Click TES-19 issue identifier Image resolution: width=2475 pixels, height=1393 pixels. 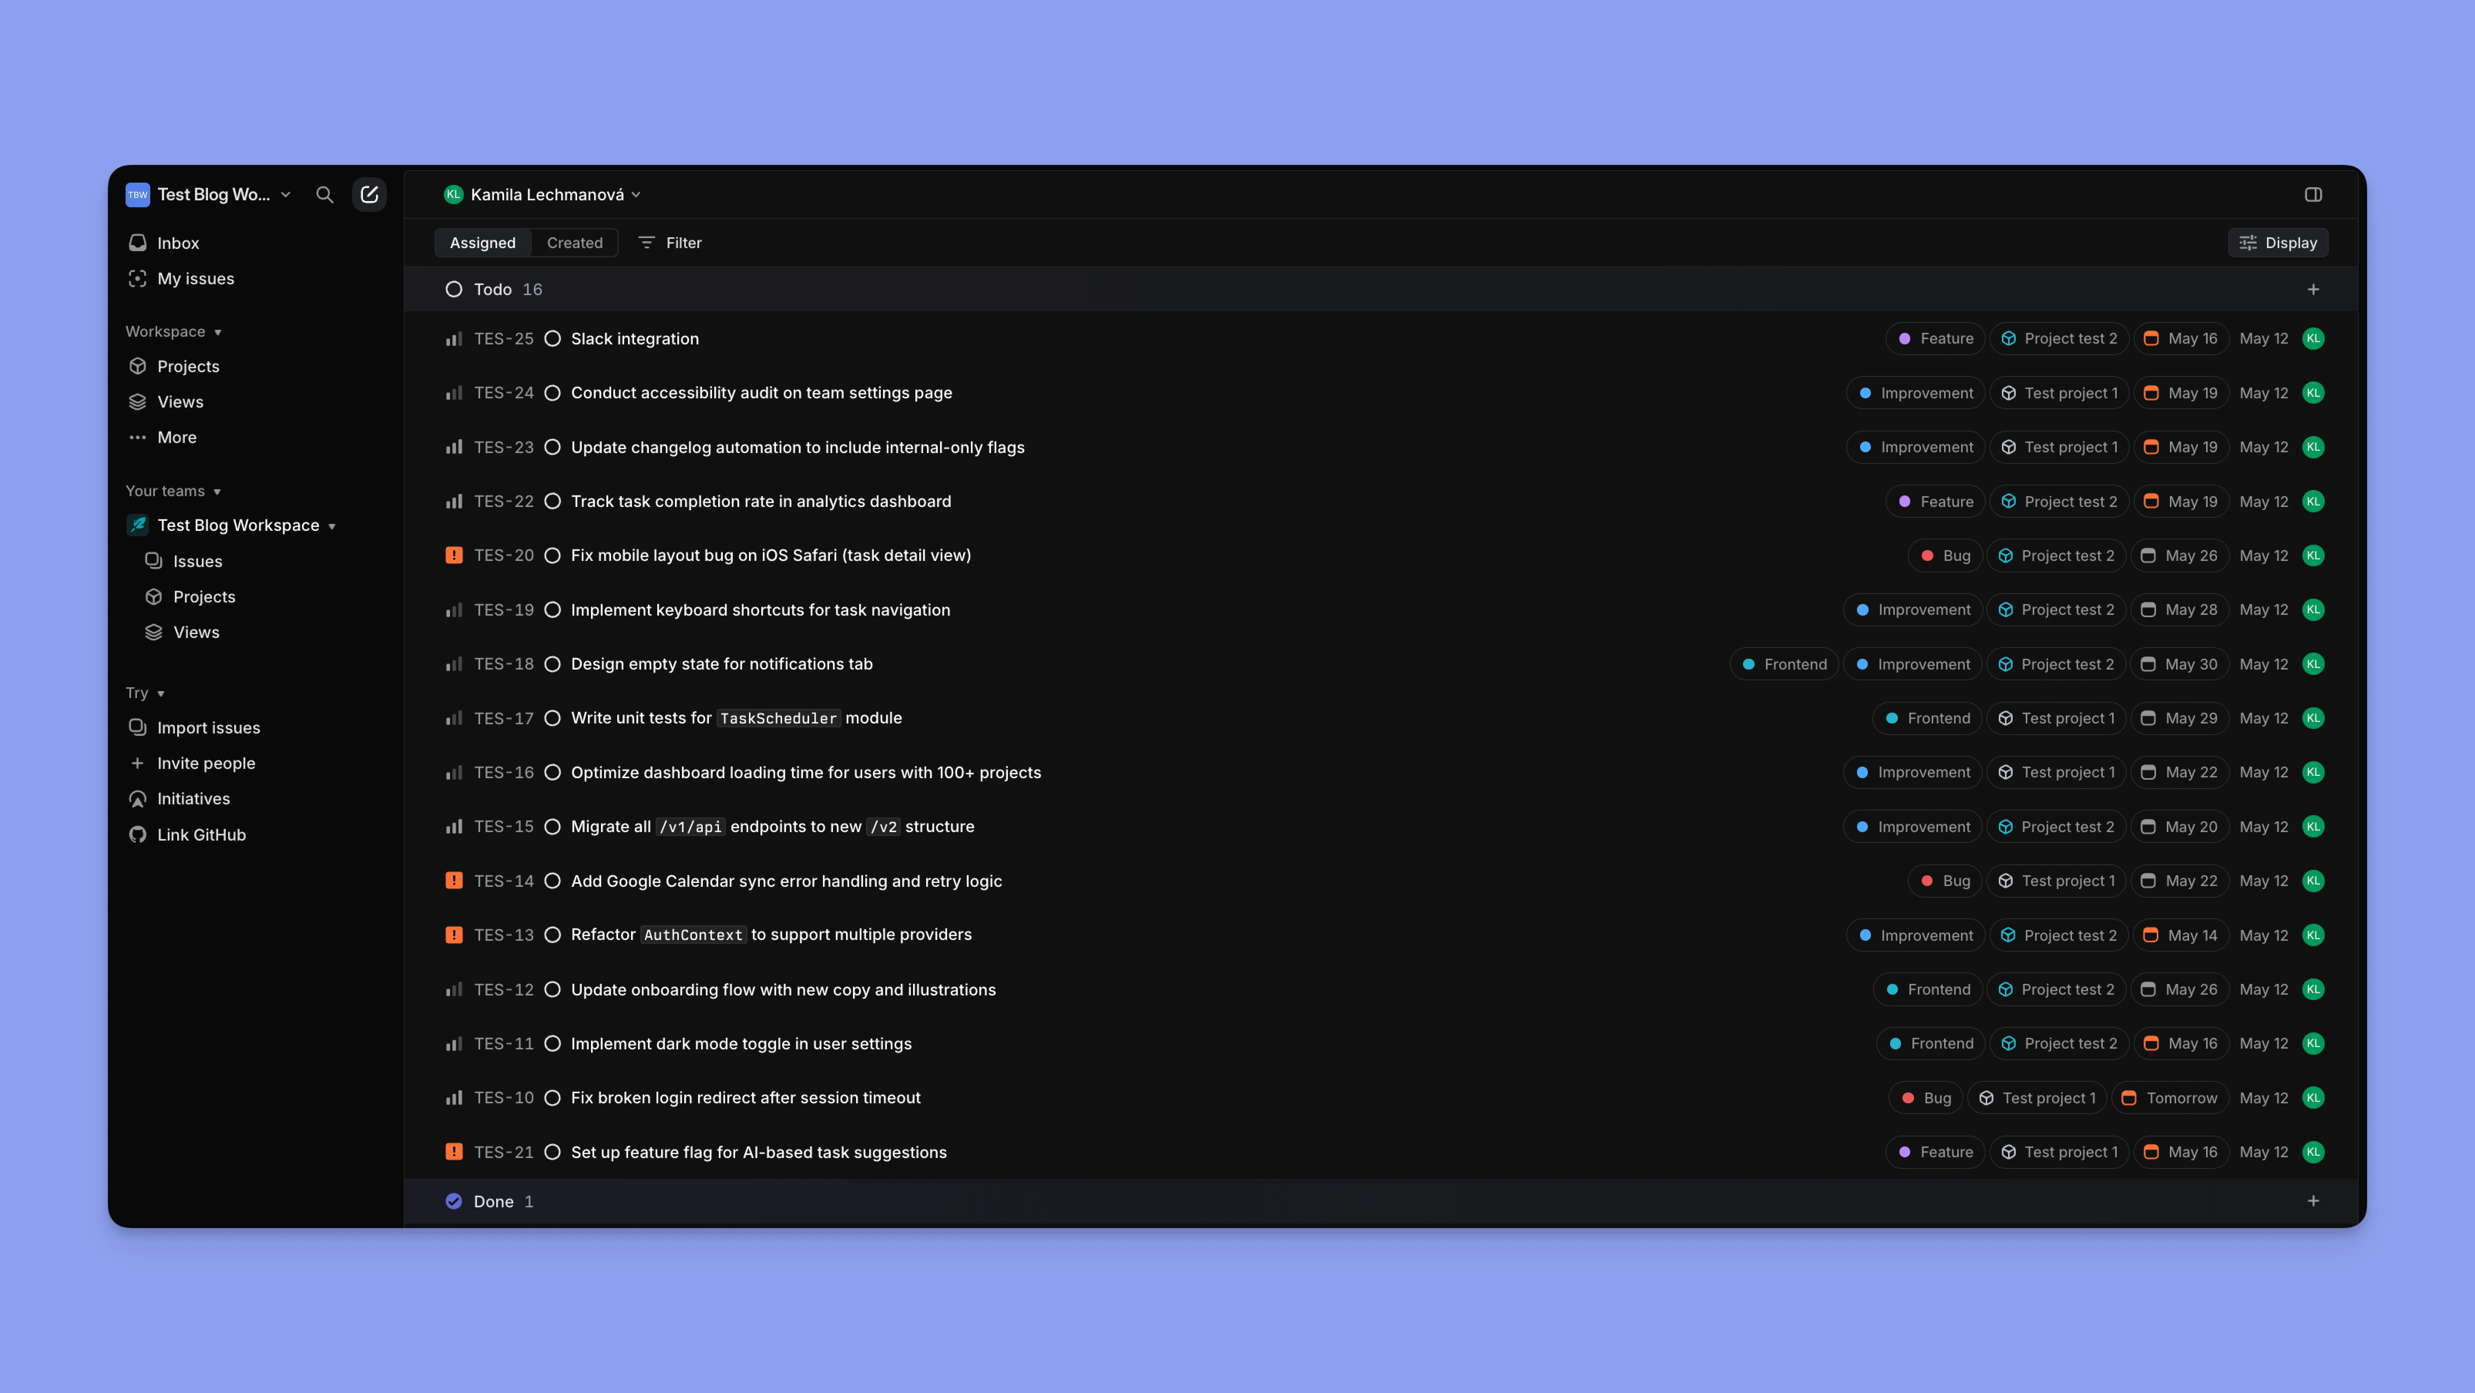(x=504, y=610)
